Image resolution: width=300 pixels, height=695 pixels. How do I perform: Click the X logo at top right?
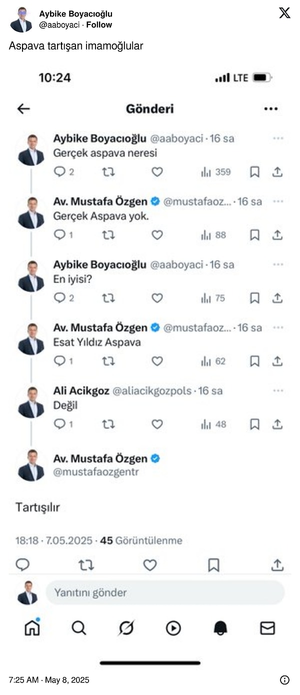[284, 13]
